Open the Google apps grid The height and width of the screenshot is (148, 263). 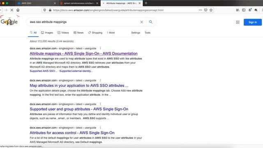pyautogui.click(x=238, y=22)
